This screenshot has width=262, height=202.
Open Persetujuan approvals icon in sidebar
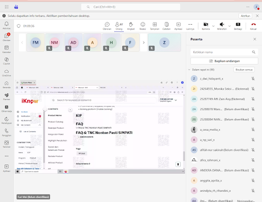(6, 120)
